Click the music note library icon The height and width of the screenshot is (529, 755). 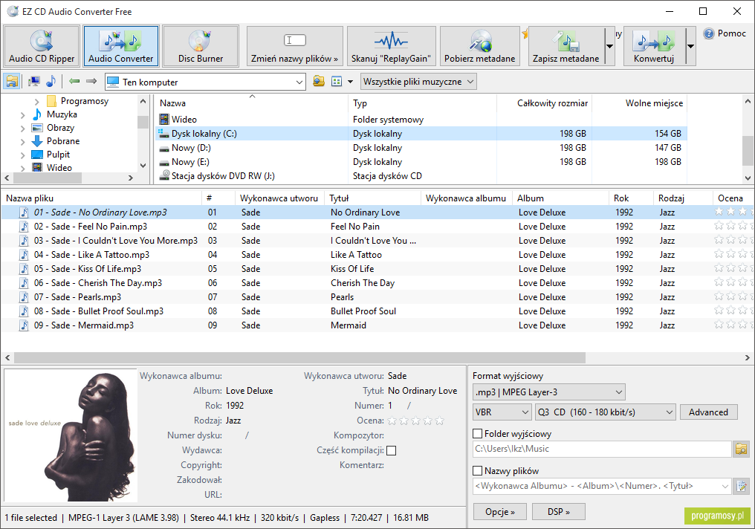pos(51,81)
